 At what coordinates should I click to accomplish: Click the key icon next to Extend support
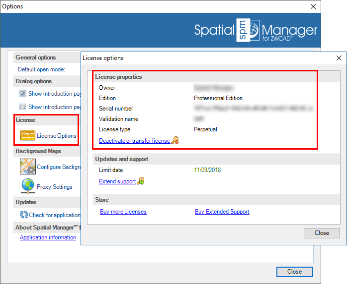pos(141,181)
